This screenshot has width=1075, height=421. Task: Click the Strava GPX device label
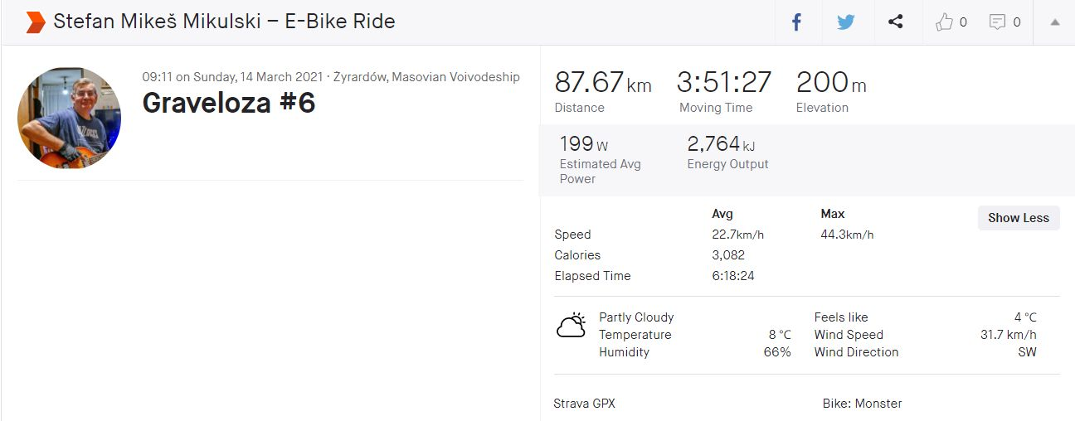tap(584, 404)
